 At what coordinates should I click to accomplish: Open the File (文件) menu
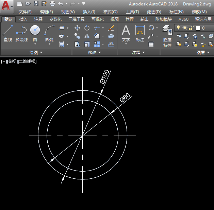[25, 12]
